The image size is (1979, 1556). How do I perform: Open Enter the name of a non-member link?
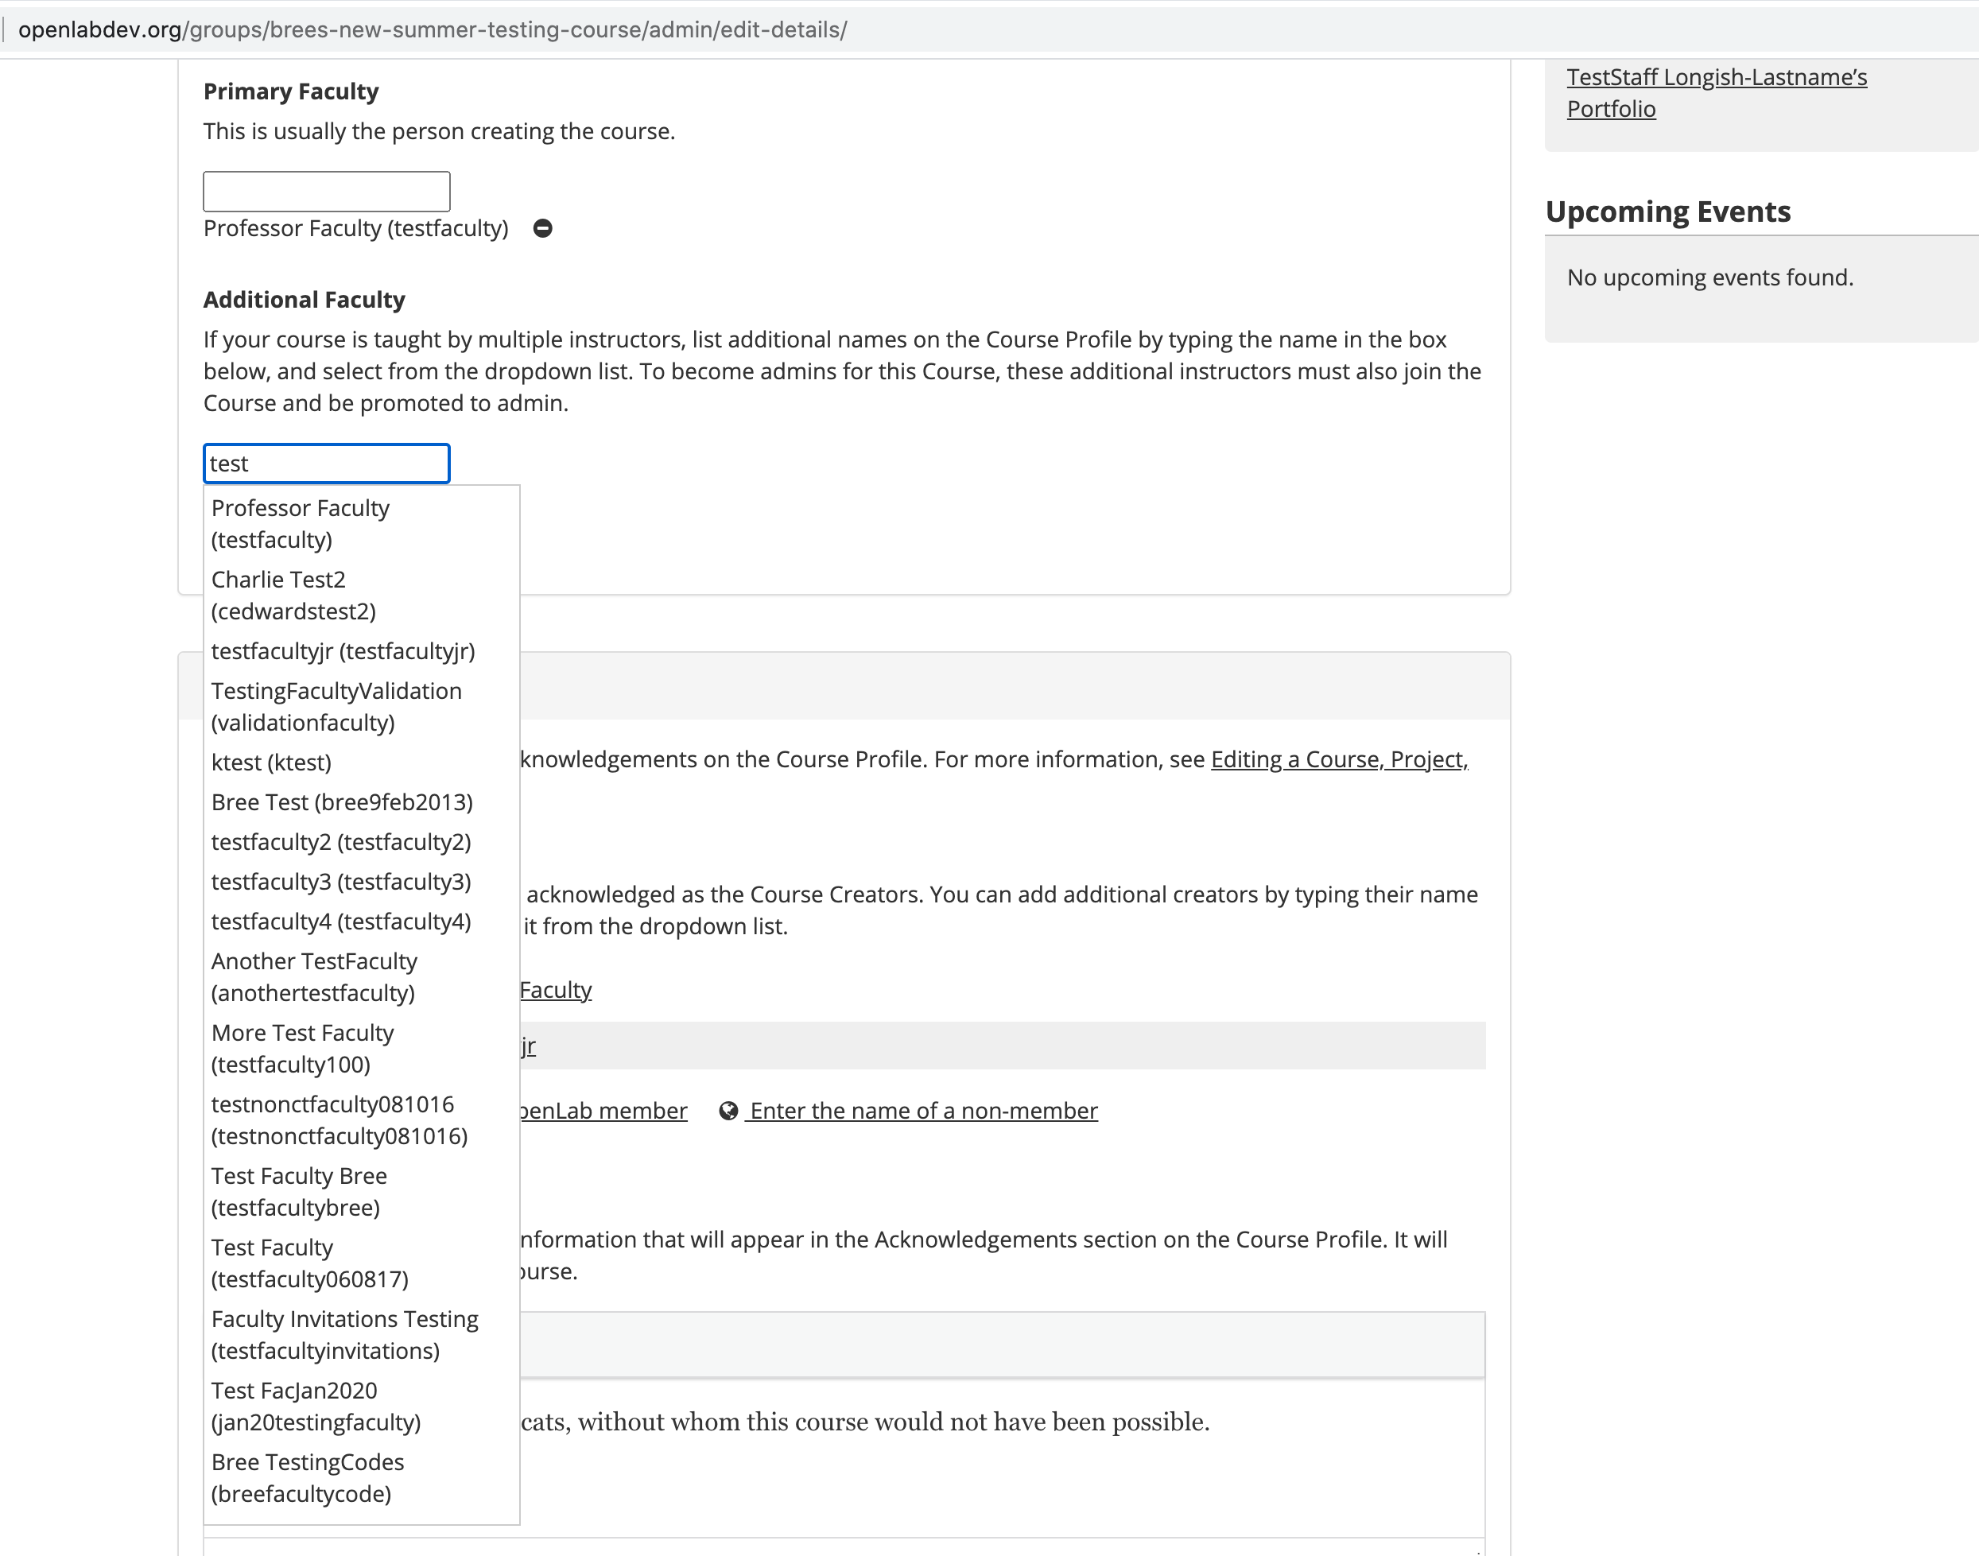pyautogui.click(x=923, y=1111)
